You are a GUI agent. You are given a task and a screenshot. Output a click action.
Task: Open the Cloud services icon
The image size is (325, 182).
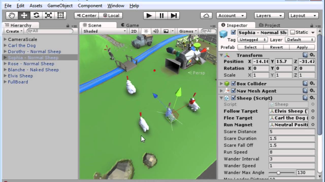(206, 16)
